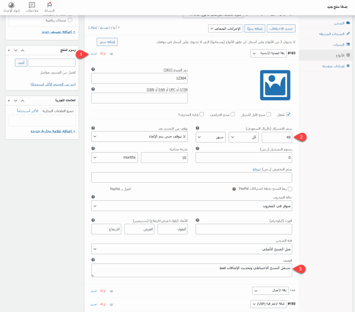Click the إضافة تصنيف جديد link
The image size is (355, 312).
pyautogui.click(x=59, y=32)
